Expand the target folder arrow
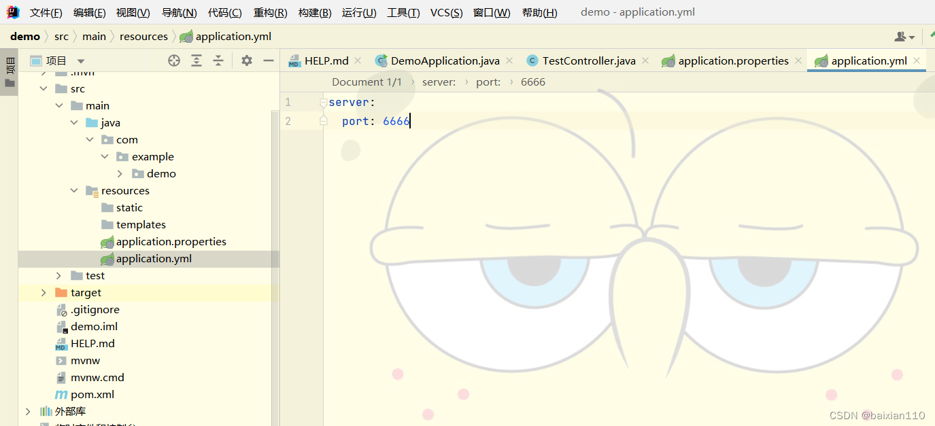The height and width of the screenshot is (426, 935). point(44,292)
